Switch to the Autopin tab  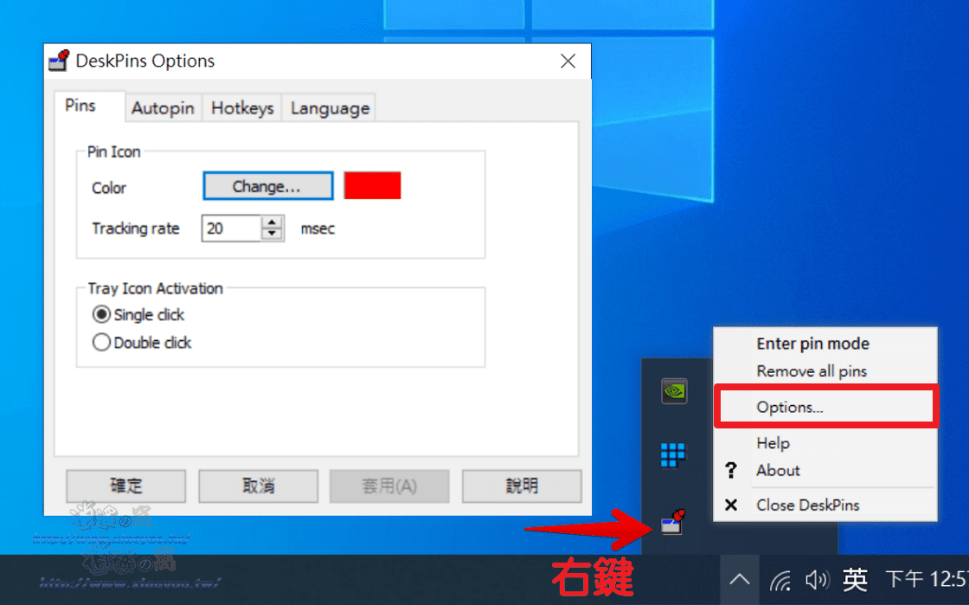[163, 107]
